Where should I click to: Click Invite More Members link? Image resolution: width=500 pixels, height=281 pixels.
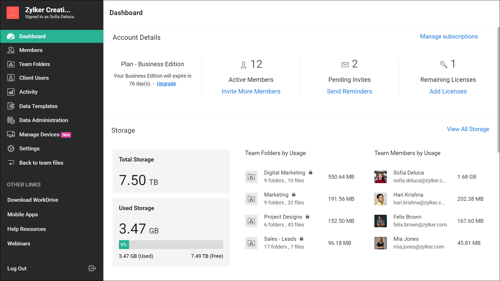[251, 91]
